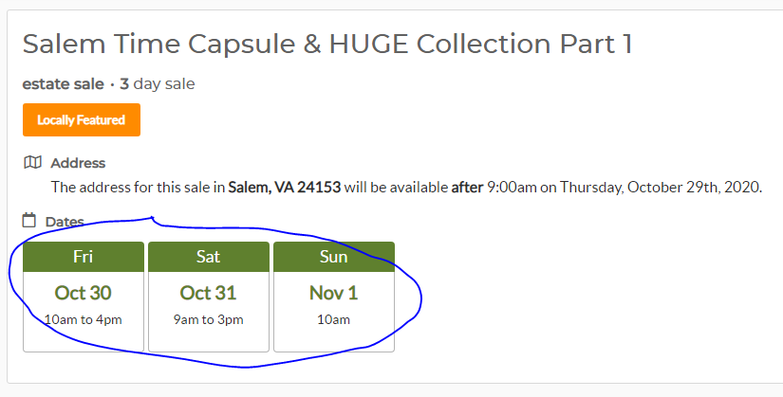
Task: Click the Nov 1 date text
Action: [333, 293]
